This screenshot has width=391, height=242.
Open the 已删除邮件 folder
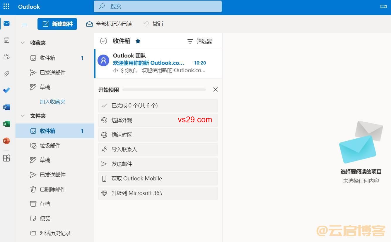(x=54, y=189)
